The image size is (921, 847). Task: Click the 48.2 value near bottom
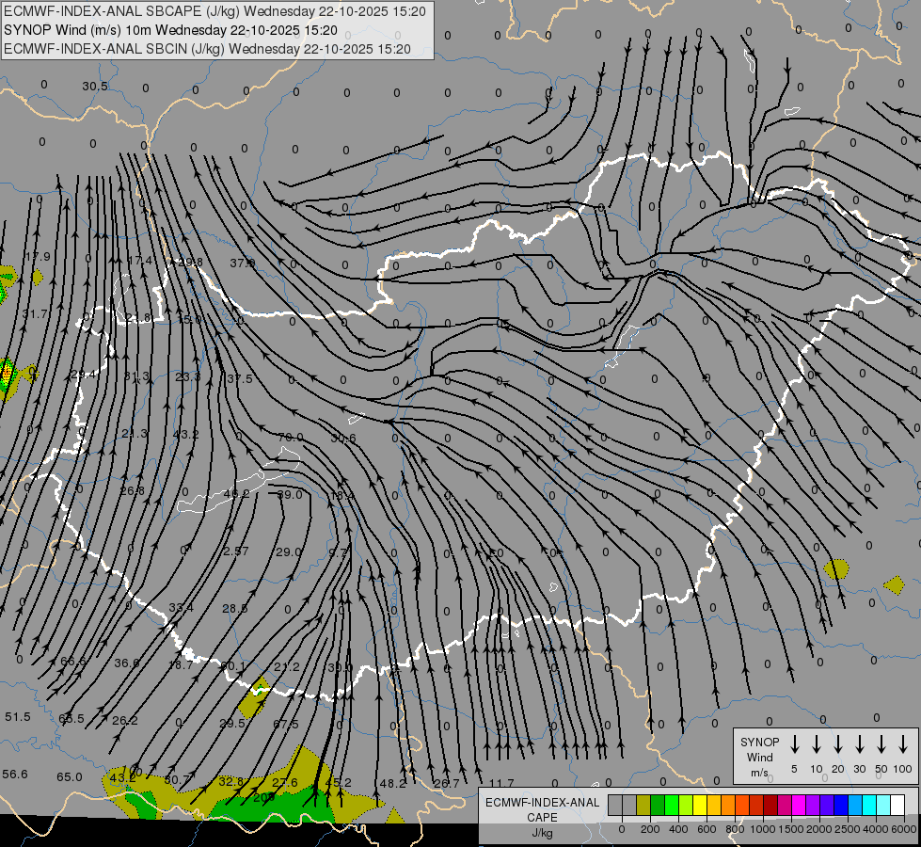393,784
